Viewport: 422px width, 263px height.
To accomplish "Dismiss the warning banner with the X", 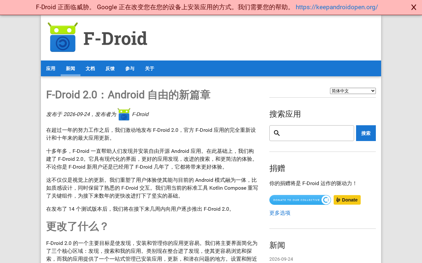I will pyautogui.click(x=413, y=7).
